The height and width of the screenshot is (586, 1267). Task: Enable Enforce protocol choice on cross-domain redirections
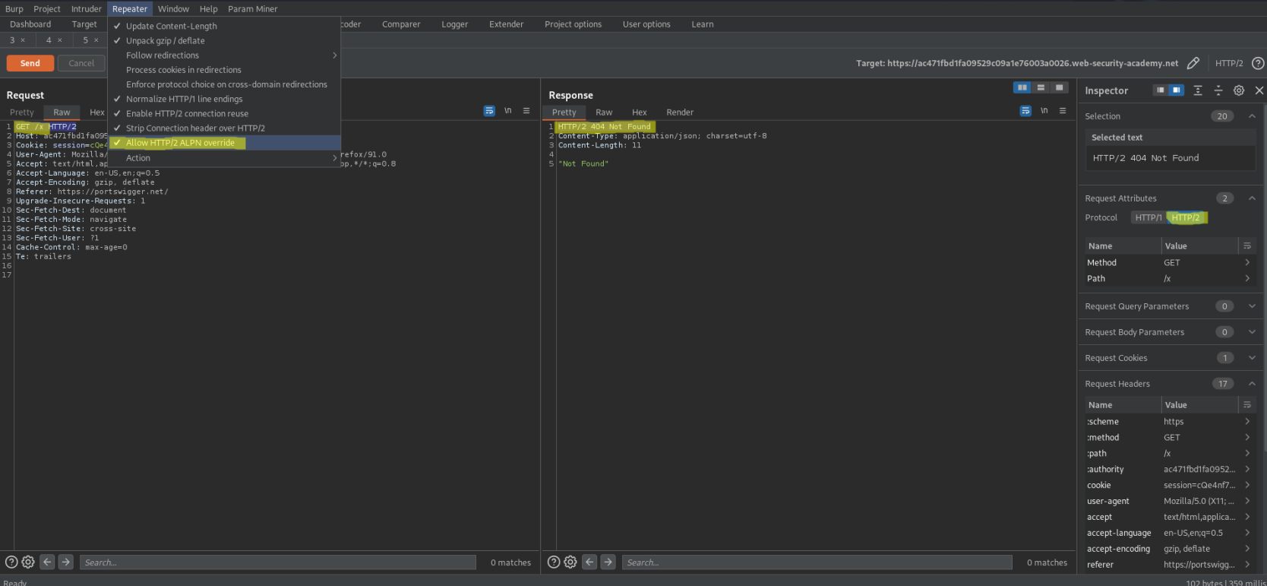coord(224,84)
